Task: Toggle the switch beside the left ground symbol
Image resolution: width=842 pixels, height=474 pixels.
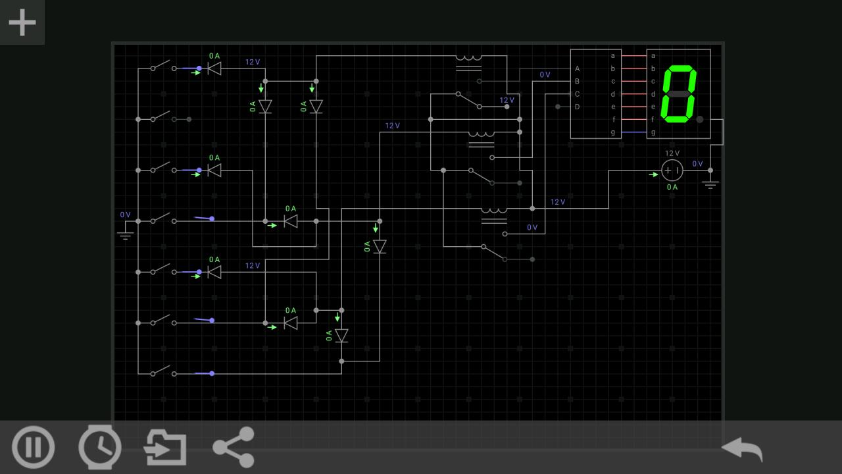Action: (x=163, y=219)
